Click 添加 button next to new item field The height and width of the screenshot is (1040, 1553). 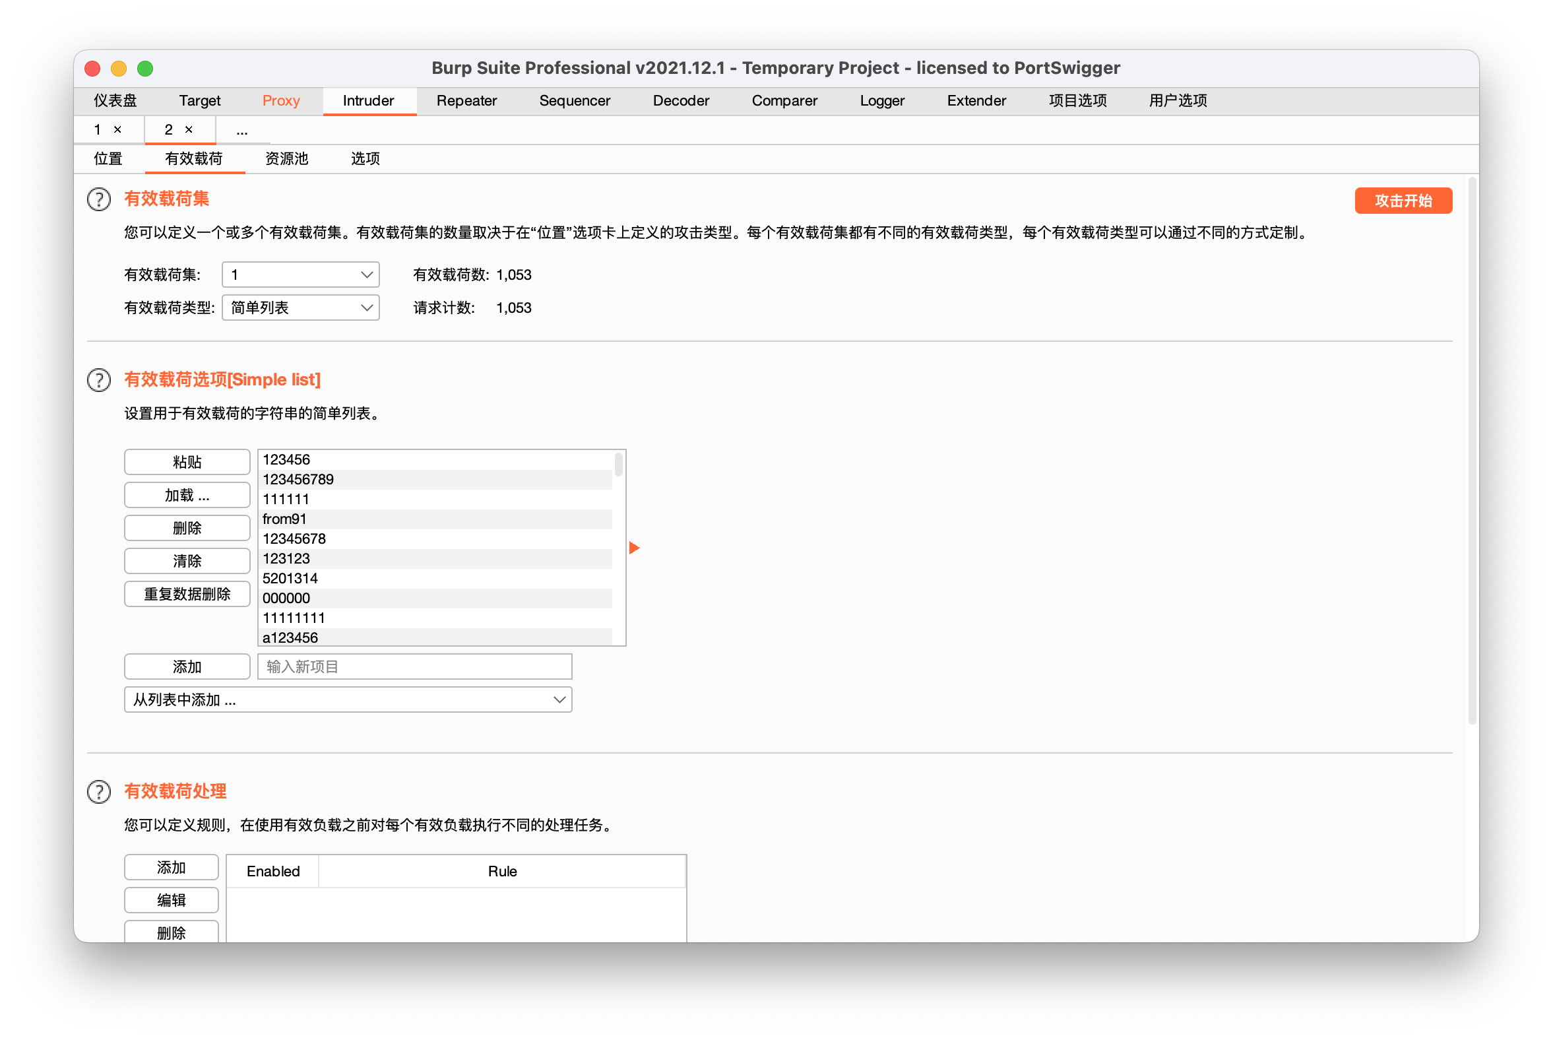pyautogui.click(x=187, y=667)
